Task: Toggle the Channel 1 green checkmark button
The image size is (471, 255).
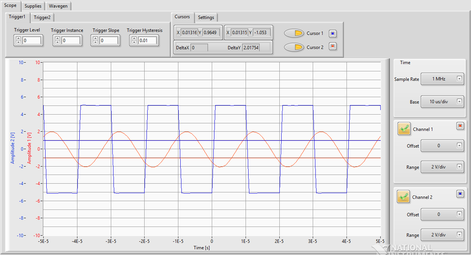Action: pos(404,129)
